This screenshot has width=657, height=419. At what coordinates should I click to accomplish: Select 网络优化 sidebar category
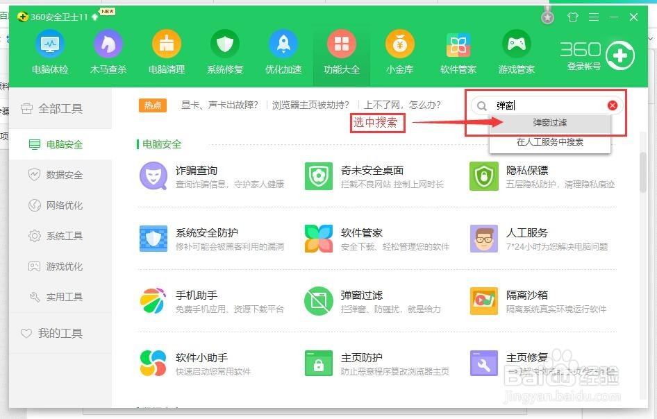60,205
